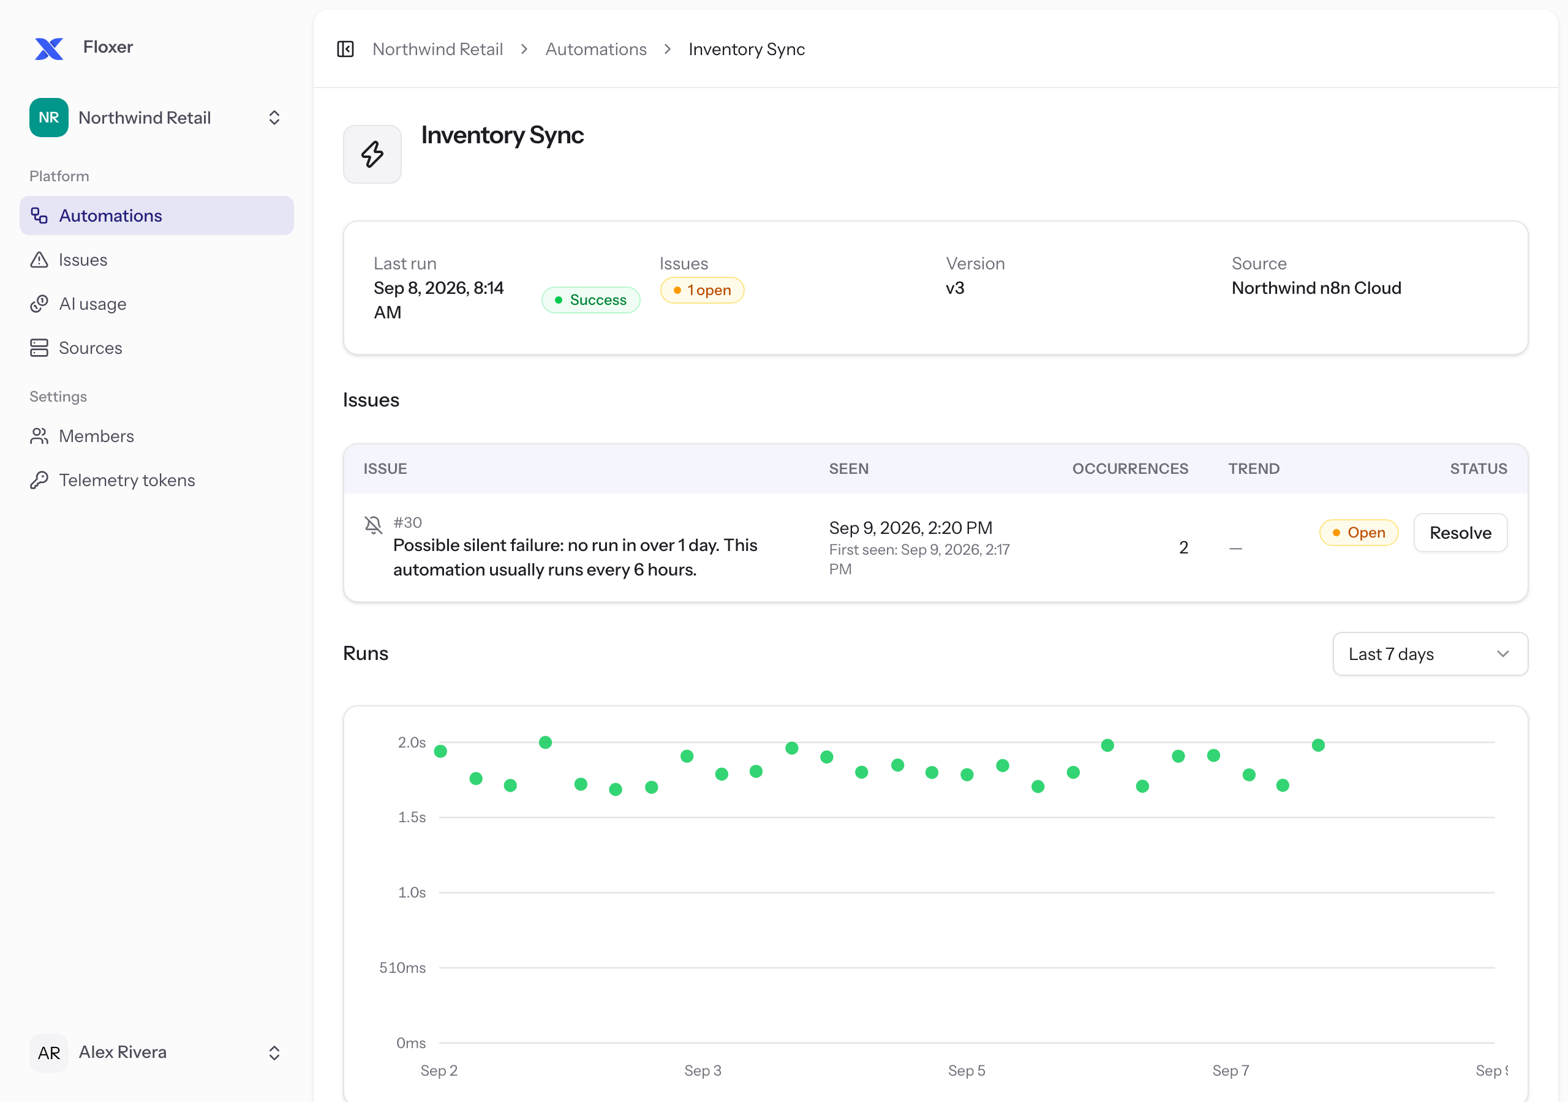Click the Sources server icon
This screenshot has width=1568, height=1102.
(x=40, y=348)
